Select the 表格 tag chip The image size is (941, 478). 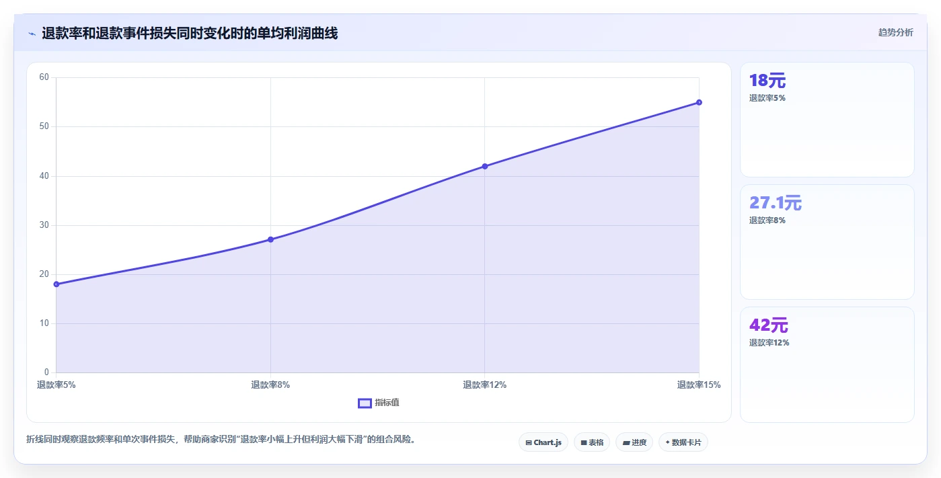[592, 442]
